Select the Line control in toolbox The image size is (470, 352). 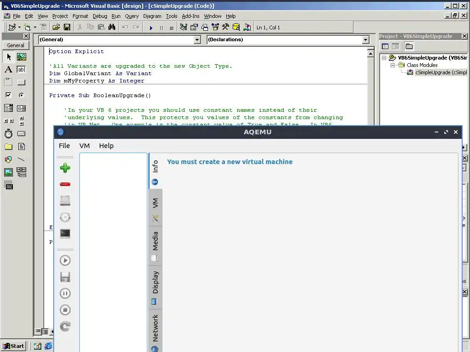21,159
